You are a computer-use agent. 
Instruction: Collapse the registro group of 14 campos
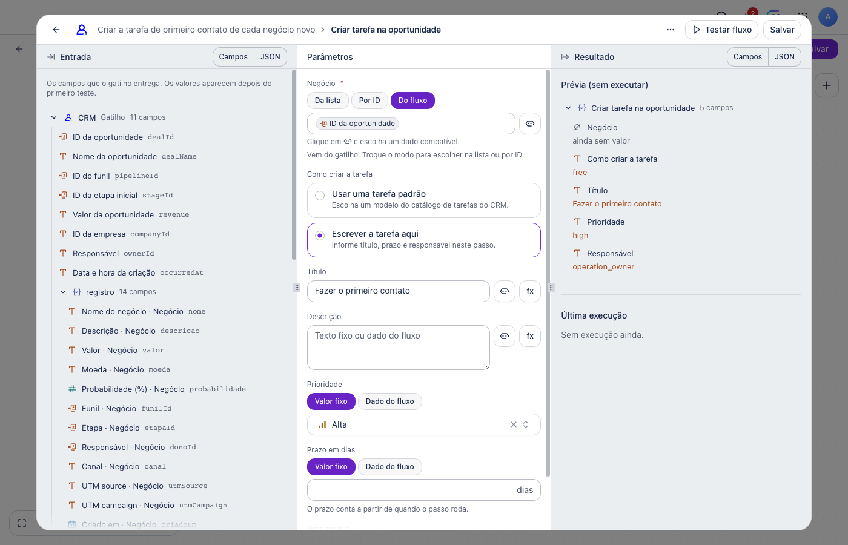coord(63,292)
